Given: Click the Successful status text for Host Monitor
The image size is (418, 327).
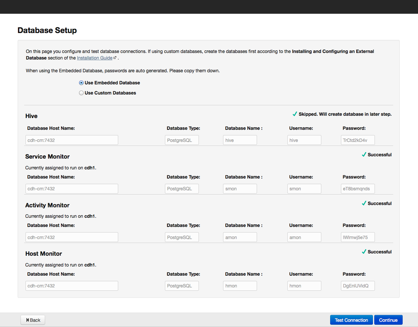Looking at the screenshot, I should [379, 252].
